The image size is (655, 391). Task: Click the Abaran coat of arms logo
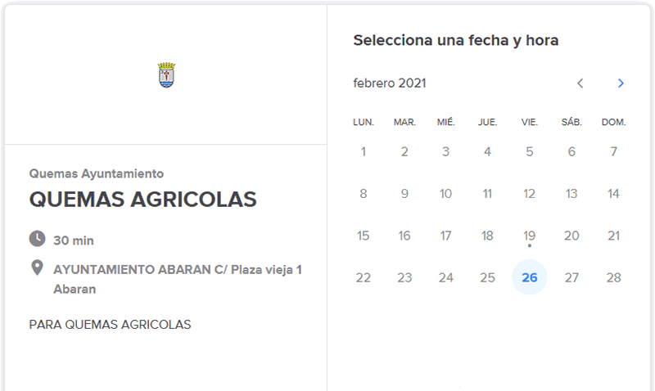coord(166,75)
